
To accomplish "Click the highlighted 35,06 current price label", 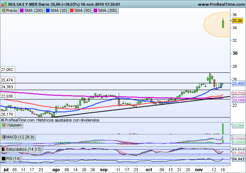I will pos(237,21).
